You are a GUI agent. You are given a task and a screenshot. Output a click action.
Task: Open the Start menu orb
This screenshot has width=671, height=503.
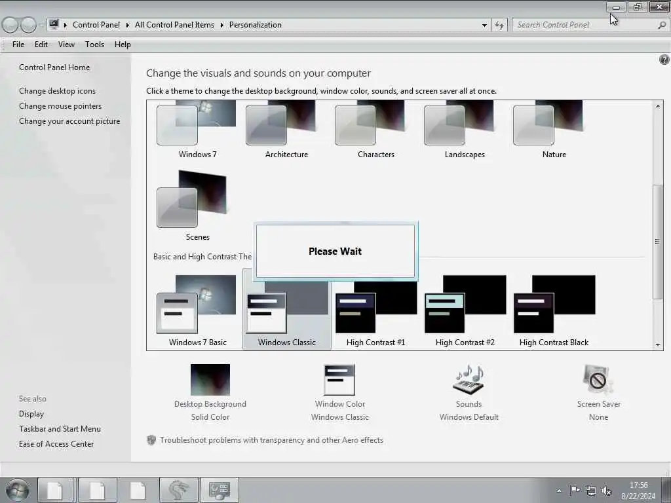[x=18, y=490]
